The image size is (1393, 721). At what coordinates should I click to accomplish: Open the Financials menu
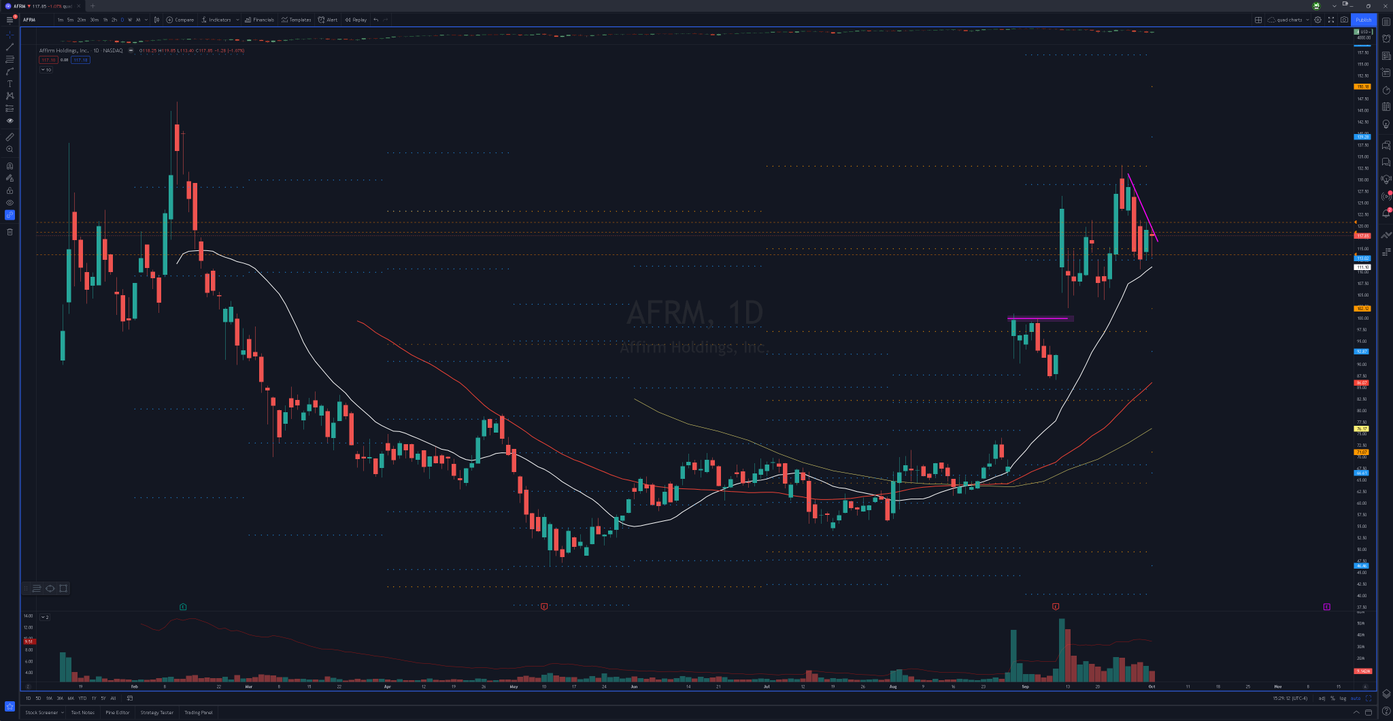(260, 20)
